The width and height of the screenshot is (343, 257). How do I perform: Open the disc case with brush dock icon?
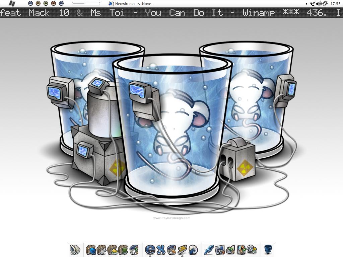pyautogui.click(x=241, y=250)
